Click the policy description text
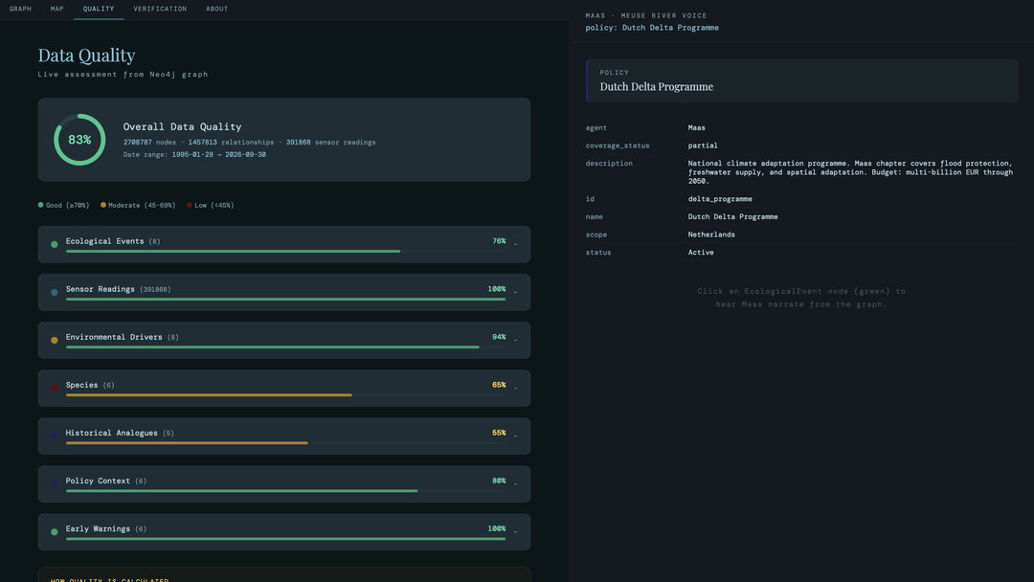1034x582 pixels. [x=850, y=172]
